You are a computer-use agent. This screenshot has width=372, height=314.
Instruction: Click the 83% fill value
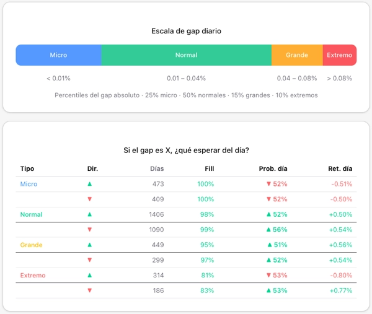(207, 290)
